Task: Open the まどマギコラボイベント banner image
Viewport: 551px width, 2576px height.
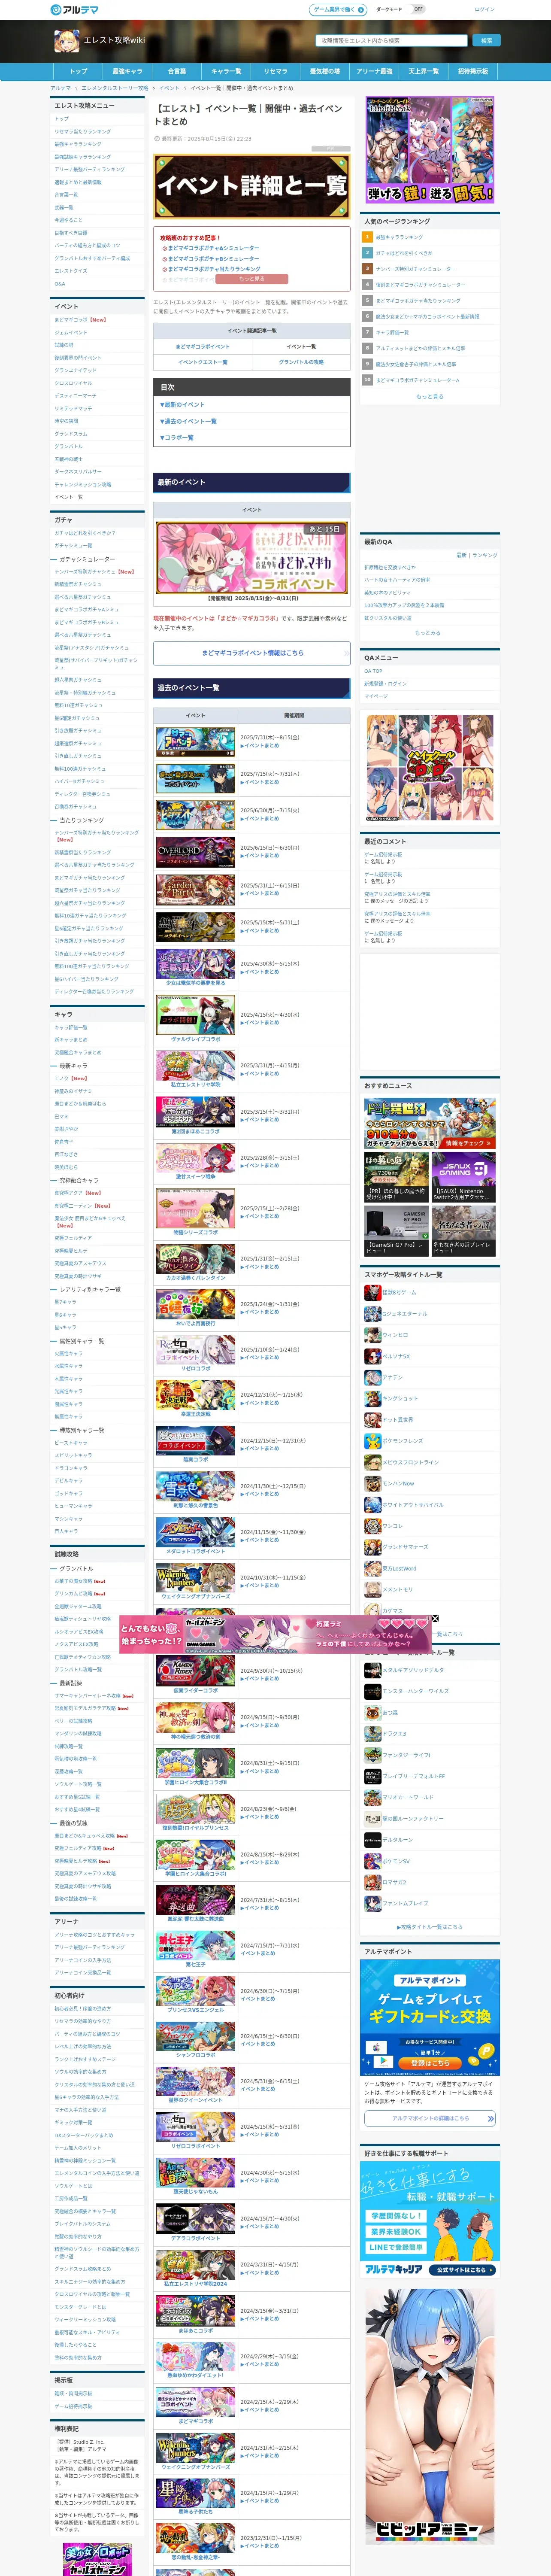Action: (x=252, y=558)
